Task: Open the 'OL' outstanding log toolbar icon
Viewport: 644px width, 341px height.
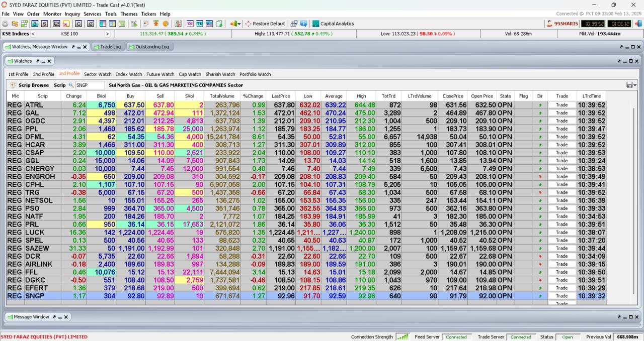Action: coord(190,24)
